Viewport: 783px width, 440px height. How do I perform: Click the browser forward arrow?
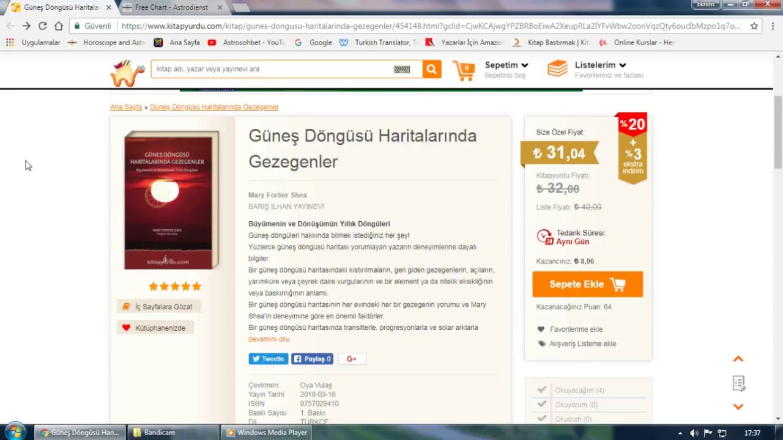pyautogui.click(x=26, y=26)
